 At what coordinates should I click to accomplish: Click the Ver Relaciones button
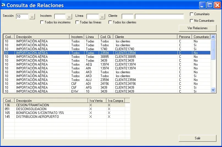198,28
